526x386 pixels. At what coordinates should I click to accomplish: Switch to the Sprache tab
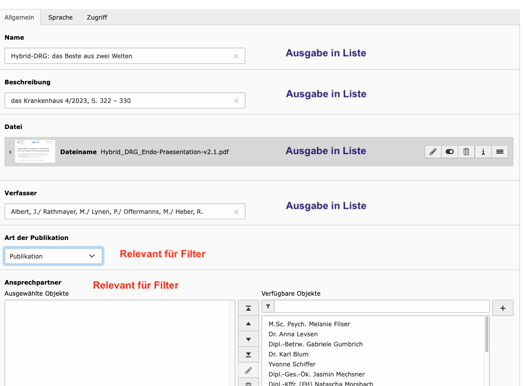click(60, 17)
